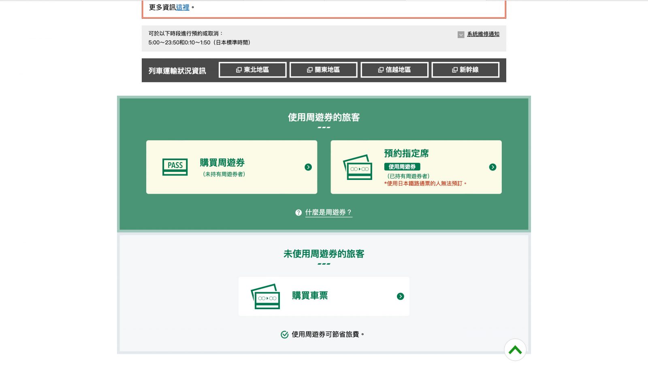Open the 關東地區 transport status tab

[324, 69]
